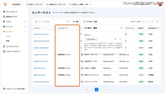Open host onprem-server-01
Image resolution: width=166 pixels, height=94 pixels.
click(x=40, y=55)
